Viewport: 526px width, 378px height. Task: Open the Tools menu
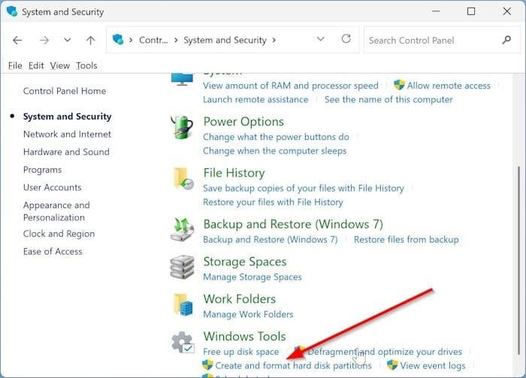click(x=86, y=65)
